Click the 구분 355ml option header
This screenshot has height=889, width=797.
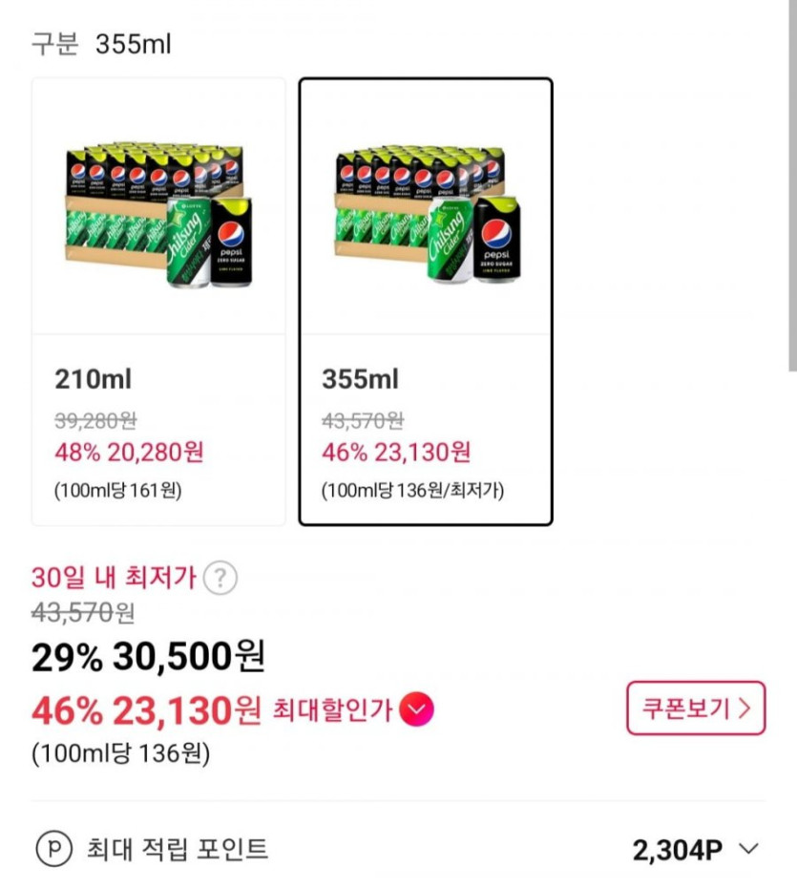tap(101, 44)
